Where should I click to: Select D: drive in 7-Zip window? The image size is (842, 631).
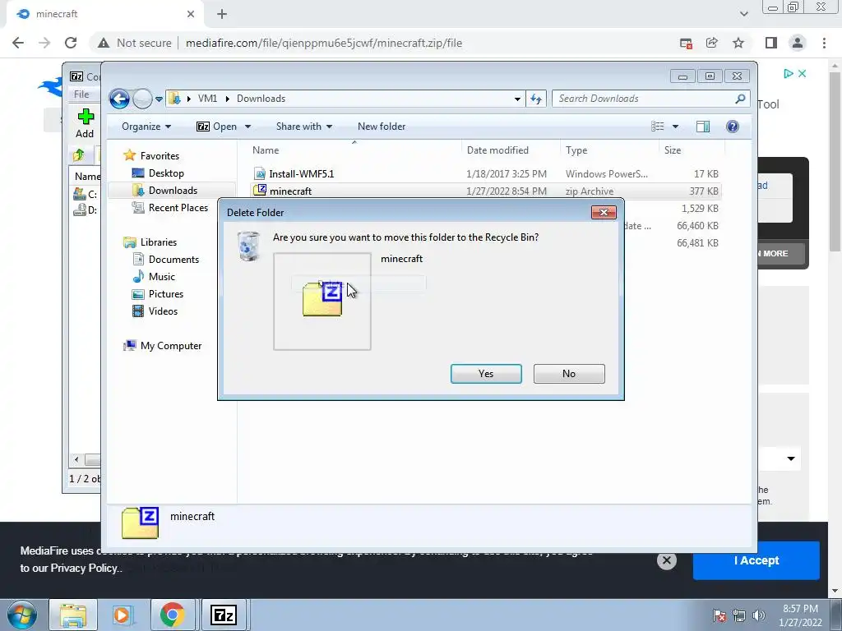pyautogui.click(x=86, y=210)
